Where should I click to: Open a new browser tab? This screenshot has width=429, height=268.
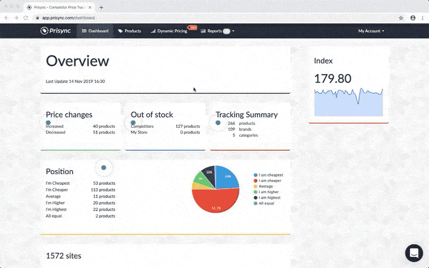[101, 7]
